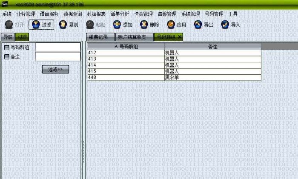
Task: Click the 复制 (Copy) toolbar icon
Action: (63, 25)
